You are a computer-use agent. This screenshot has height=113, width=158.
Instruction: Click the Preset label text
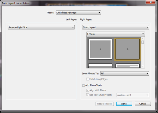click(50, 13)
